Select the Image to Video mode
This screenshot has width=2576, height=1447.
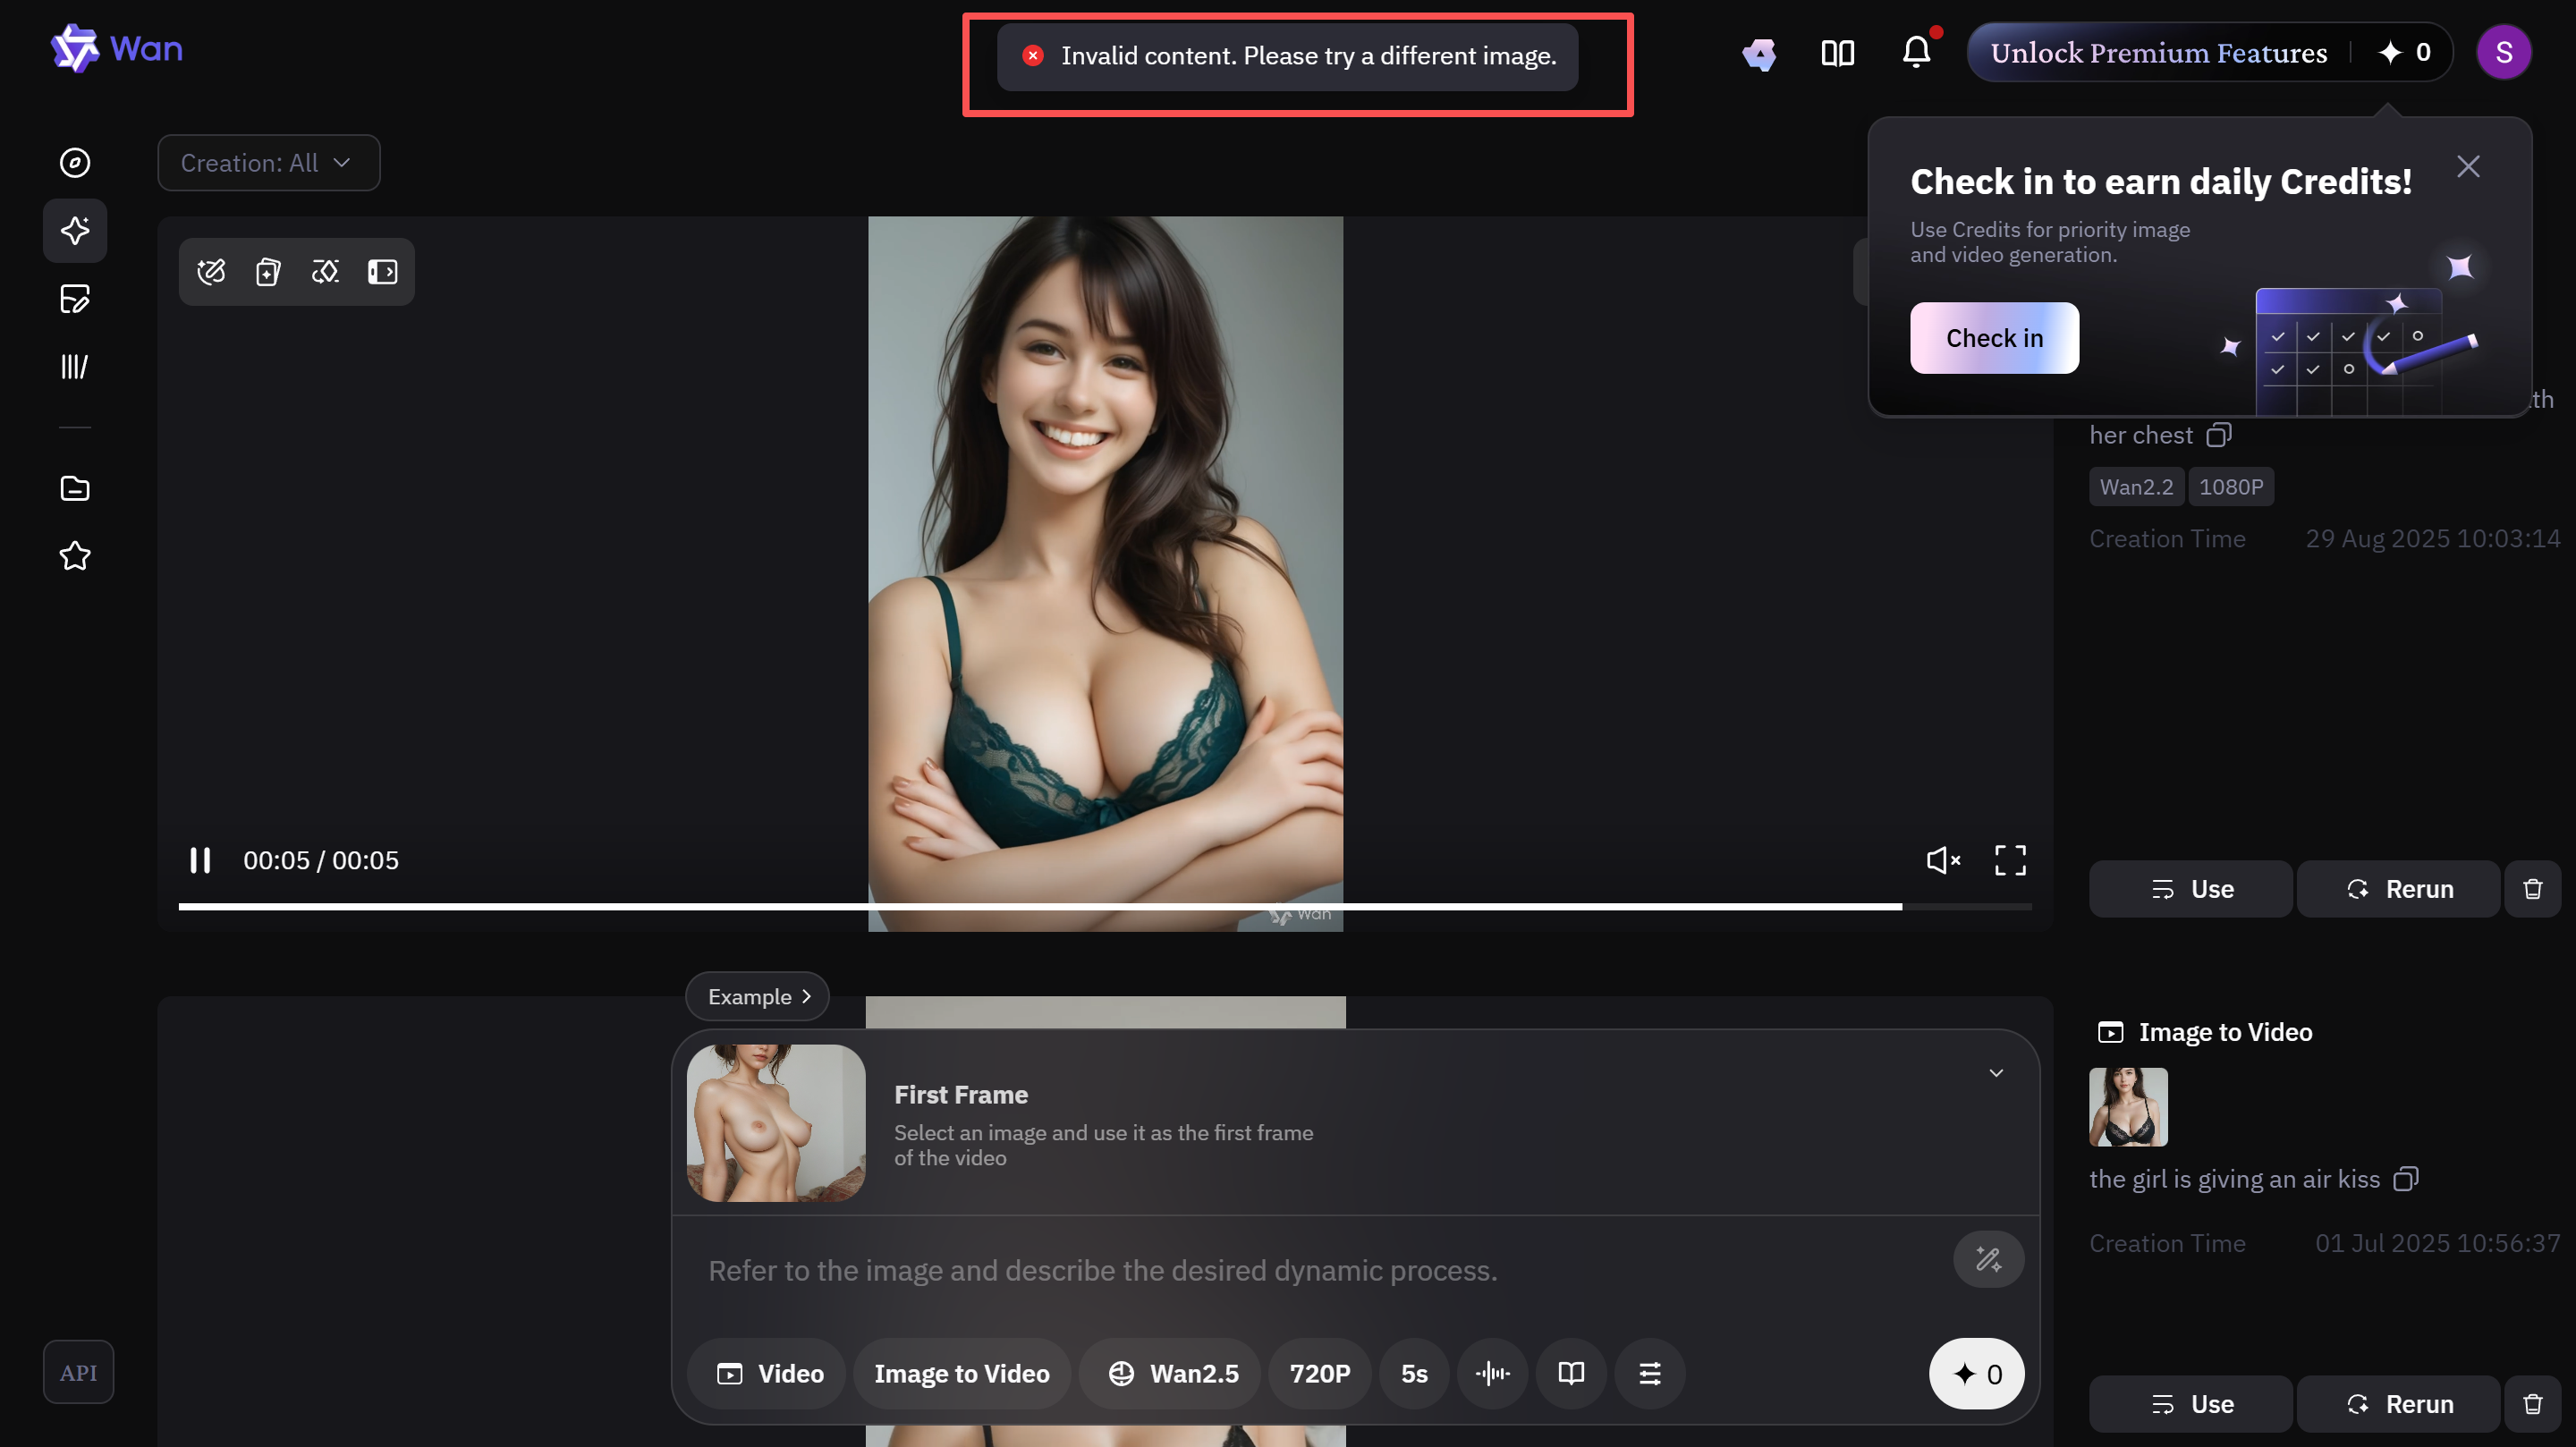961,1373
